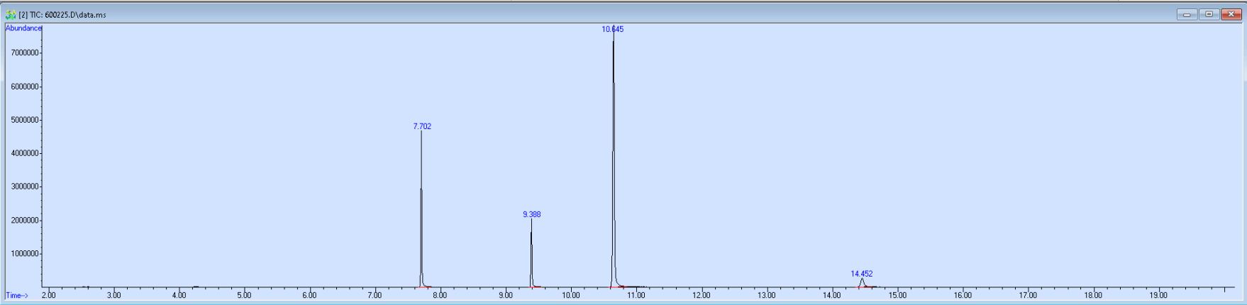Click the chromatogram peak apex at 7.702
The height and width of the screenshot is (305, 1247).
421,133
